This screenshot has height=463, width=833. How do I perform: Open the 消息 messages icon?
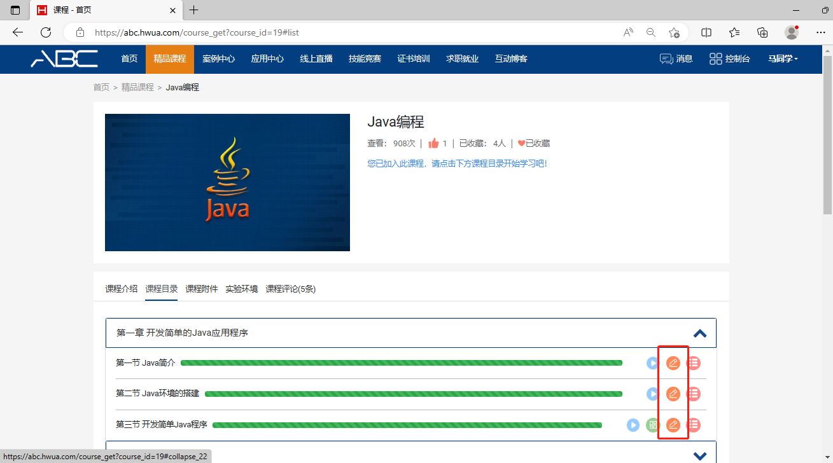pyautogui.click(x=666, y=59)
